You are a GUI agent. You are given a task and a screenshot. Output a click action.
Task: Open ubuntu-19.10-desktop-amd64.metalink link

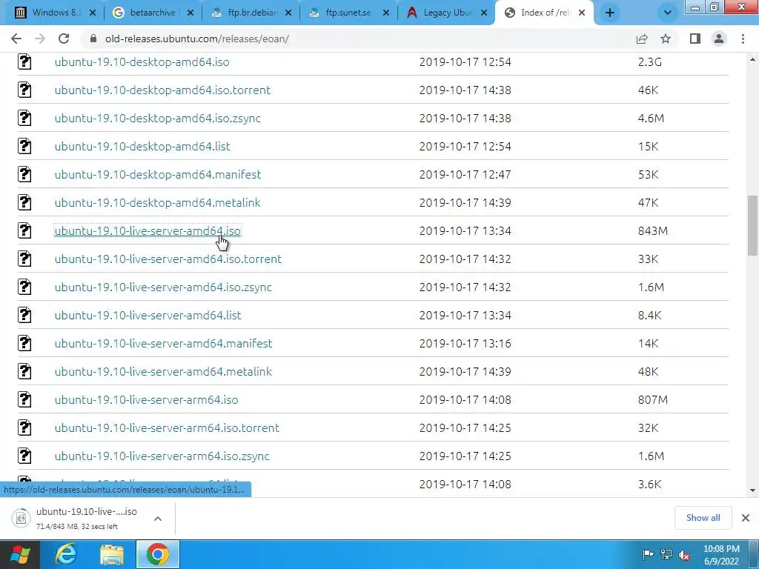pos(157,202)
